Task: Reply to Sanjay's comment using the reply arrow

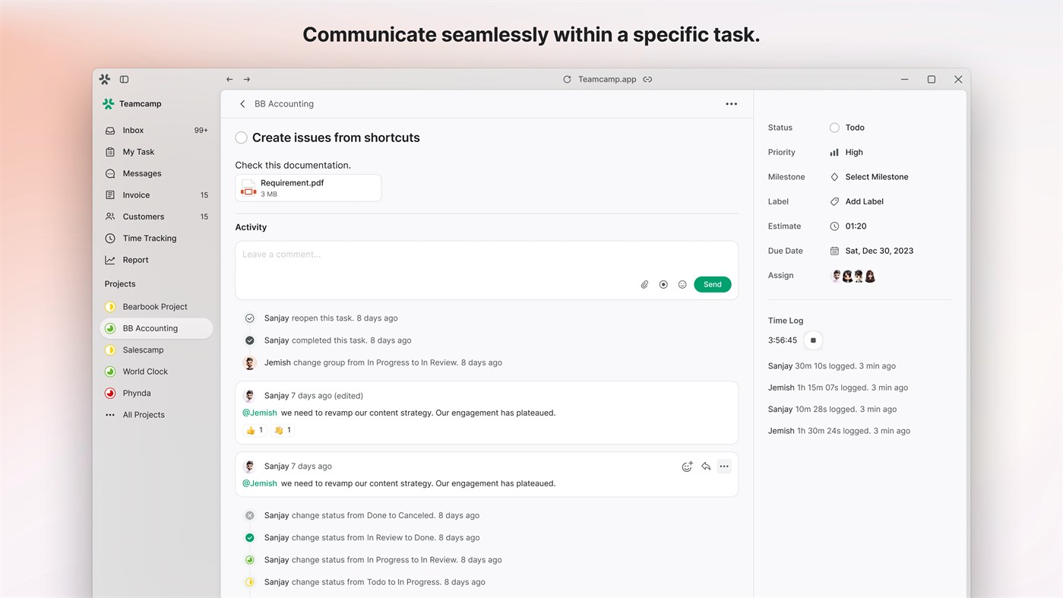Action: click(705, 466)
